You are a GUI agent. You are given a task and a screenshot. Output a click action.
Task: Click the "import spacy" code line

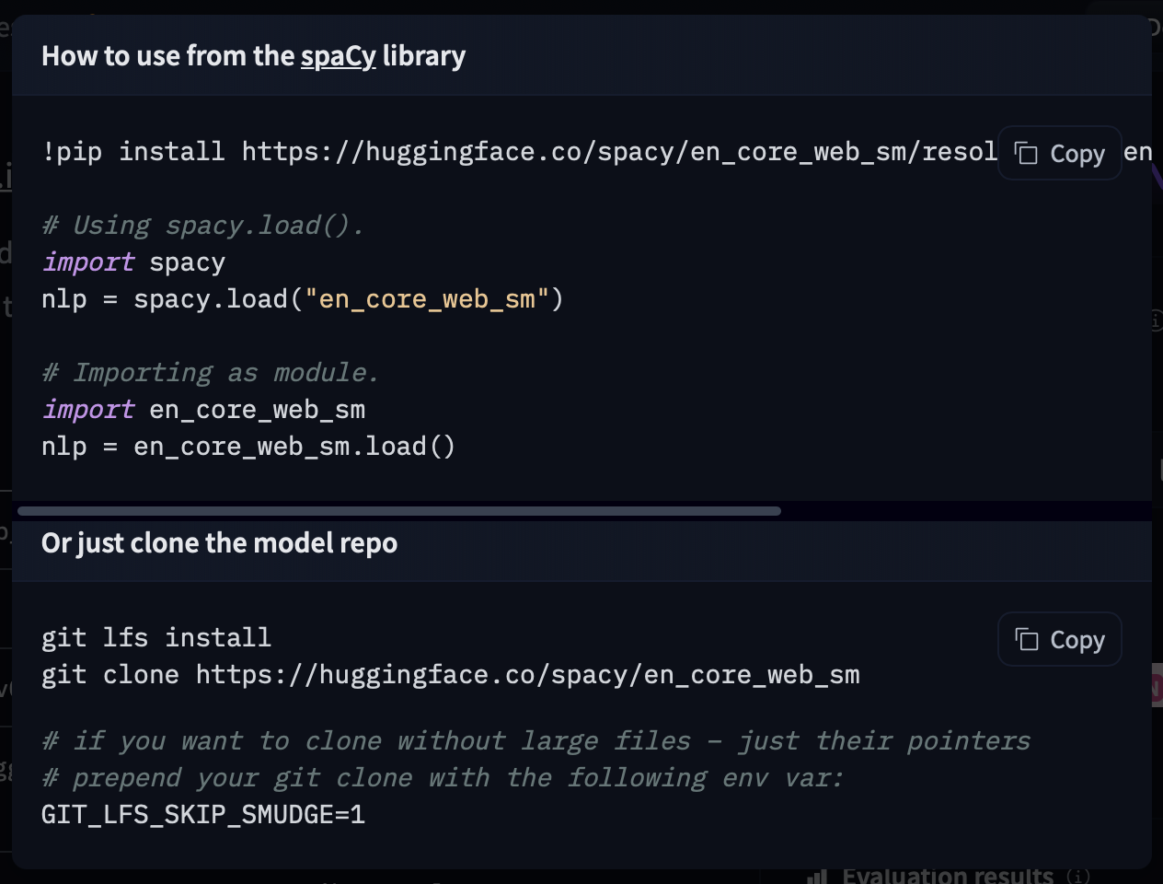coord(133,262)
